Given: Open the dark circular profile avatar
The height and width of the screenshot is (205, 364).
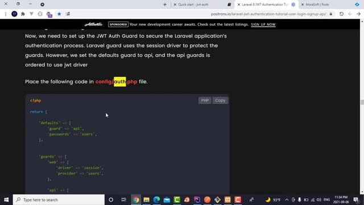Looking at the screenshot, I should coord(14,14).
